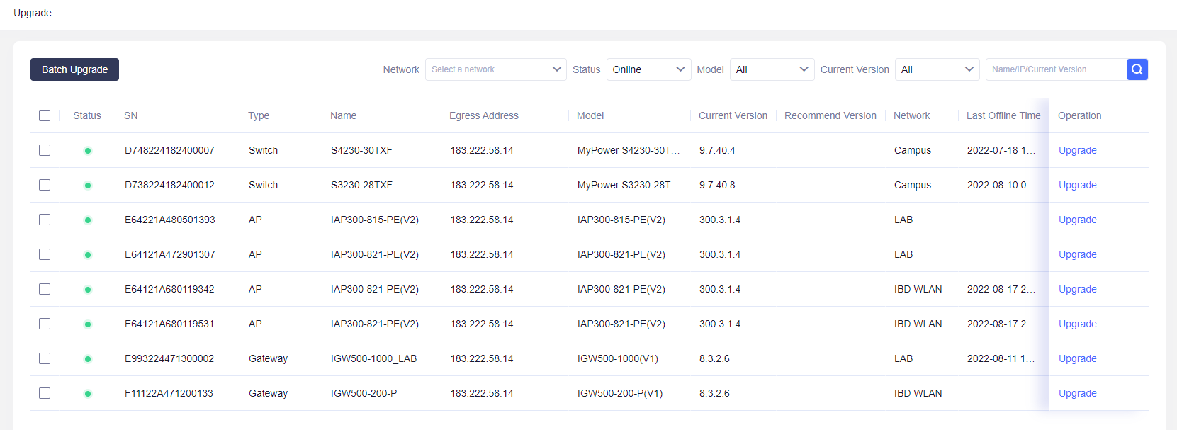The height and width of the screenshot is (430, 1177).
Task: Check the row for D738224182400012
Action: [x=45, y=185]
